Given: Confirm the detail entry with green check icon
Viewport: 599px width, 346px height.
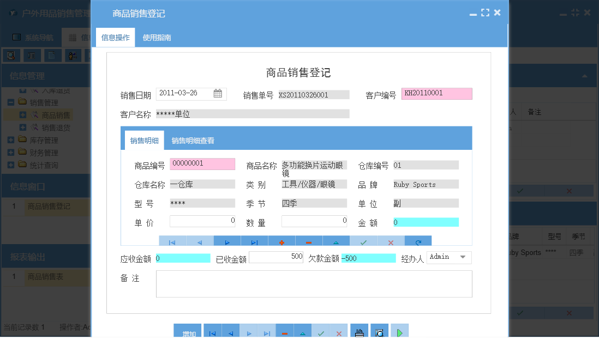Looking at the screenshot, I should pos(363,241).
